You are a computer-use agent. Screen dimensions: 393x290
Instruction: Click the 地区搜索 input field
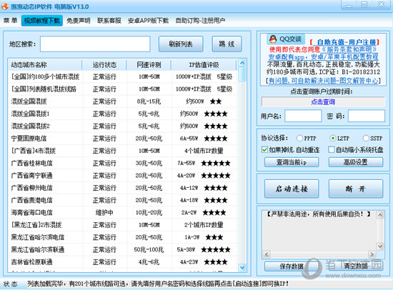click(x=95, y=44)
